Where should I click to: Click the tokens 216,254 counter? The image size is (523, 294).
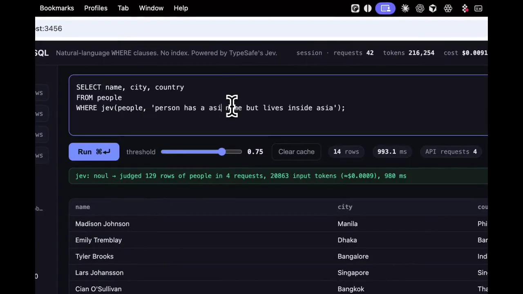click(409, 53)
